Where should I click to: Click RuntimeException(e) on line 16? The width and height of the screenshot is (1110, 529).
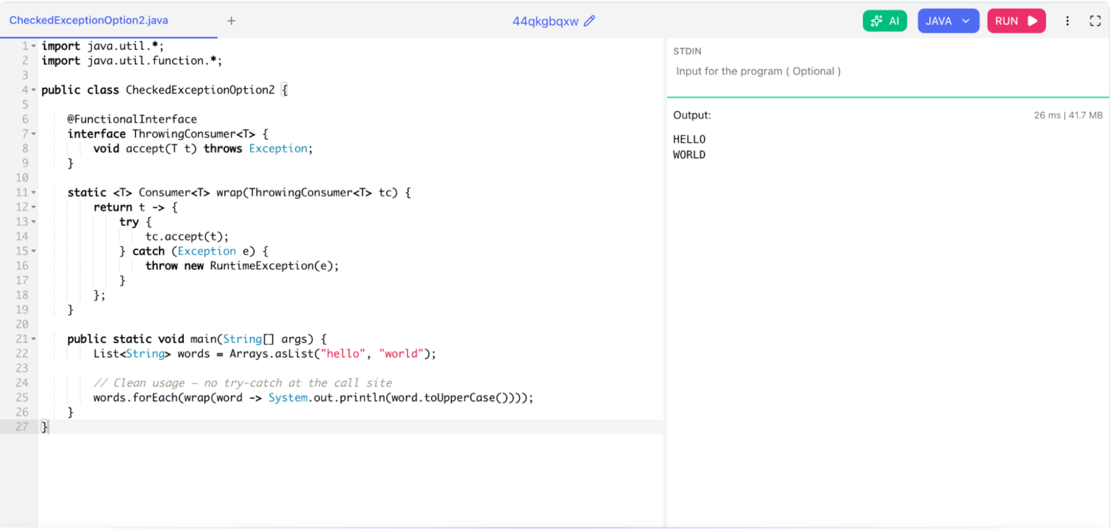tap(271, 266)
